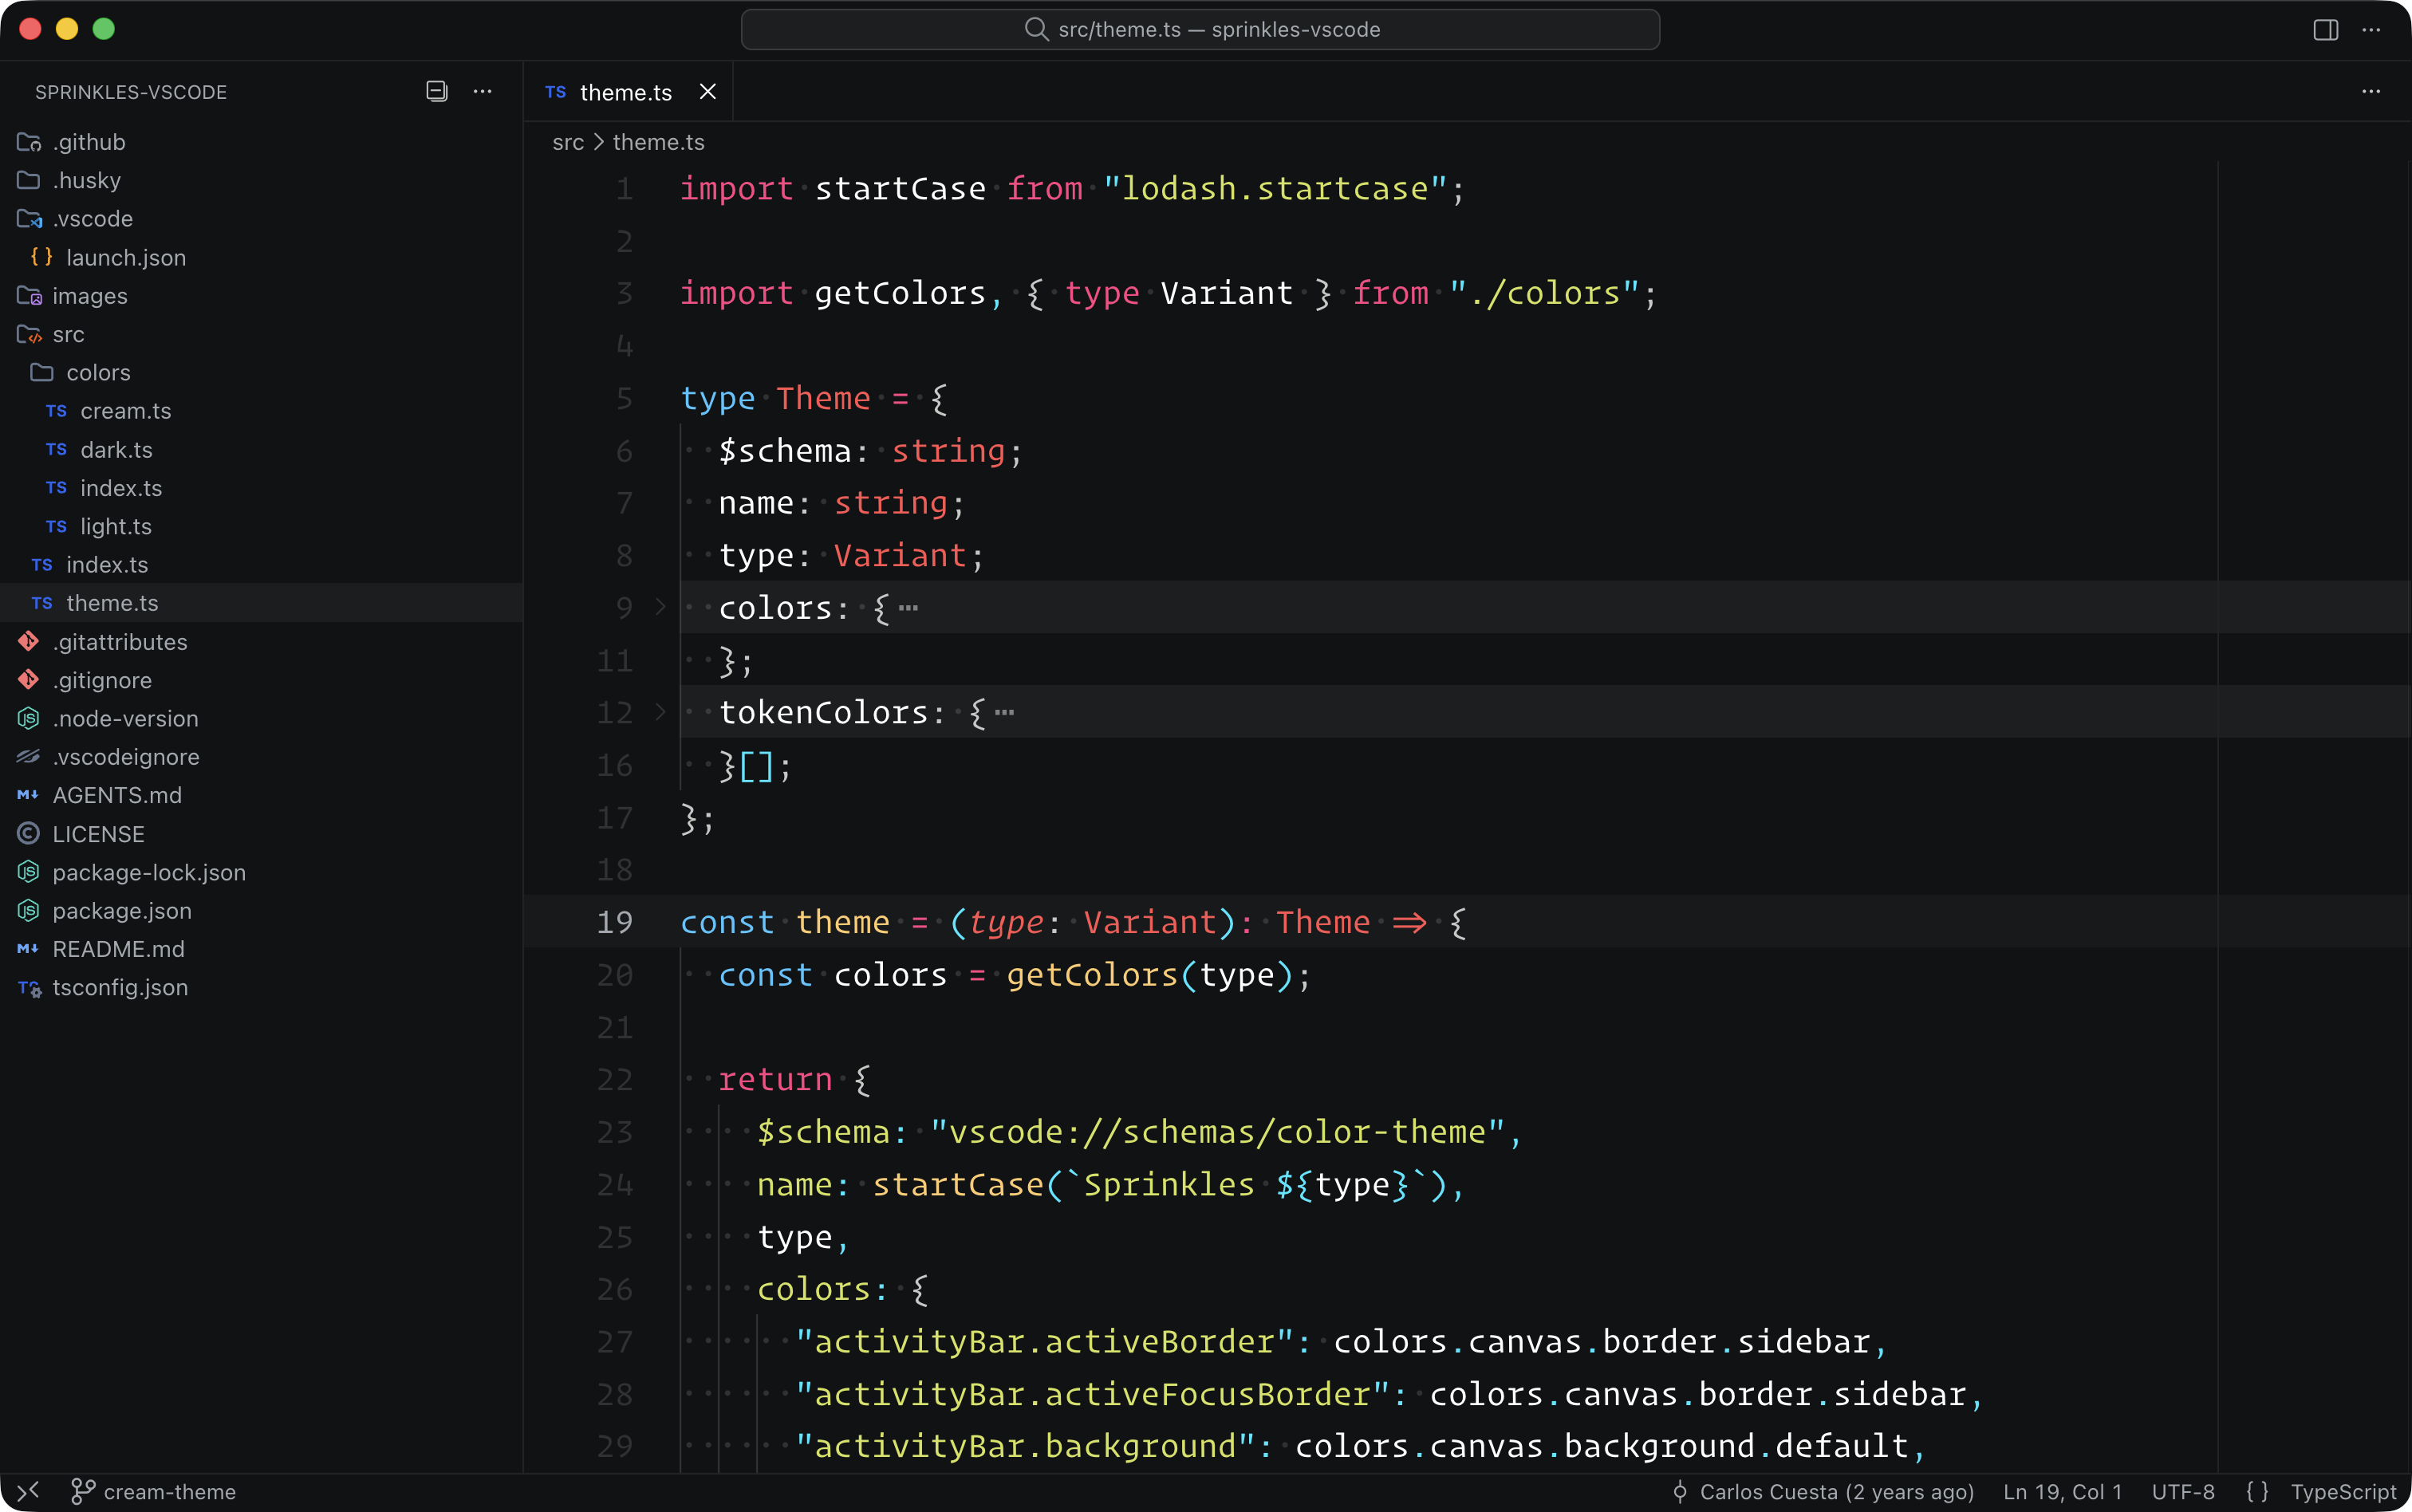This screenshot has height=1512, width=2412.
Task: Click the tsconfig.json gear file icon
Action: [27, 988]
